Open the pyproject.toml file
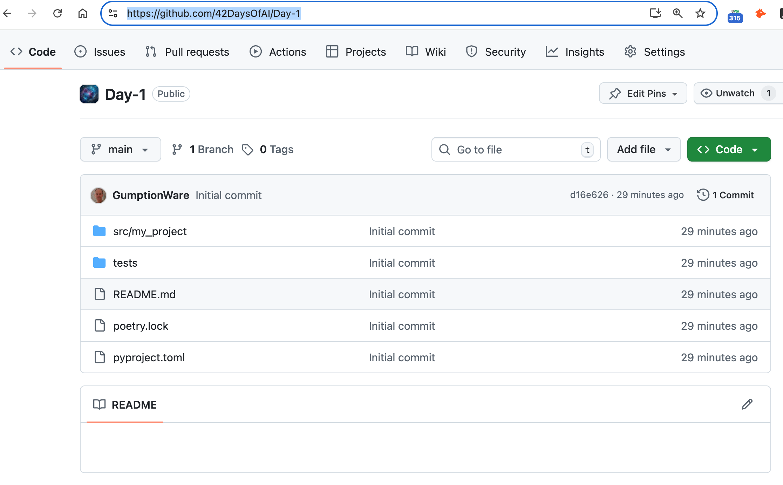 coord(149,357)
